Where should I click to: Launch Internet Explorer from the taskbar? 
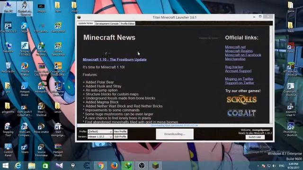coord(18,166)
